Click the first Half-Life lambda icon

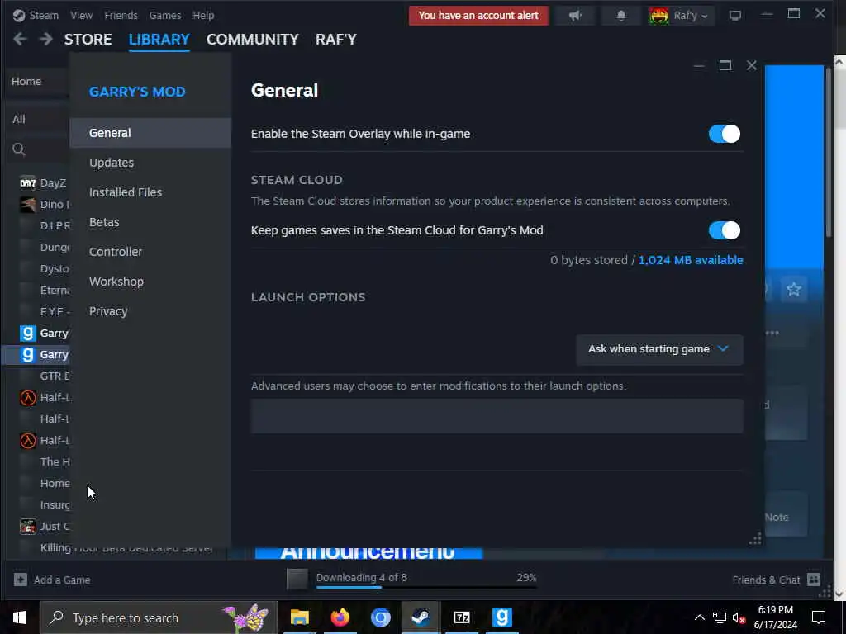[27, 397]
